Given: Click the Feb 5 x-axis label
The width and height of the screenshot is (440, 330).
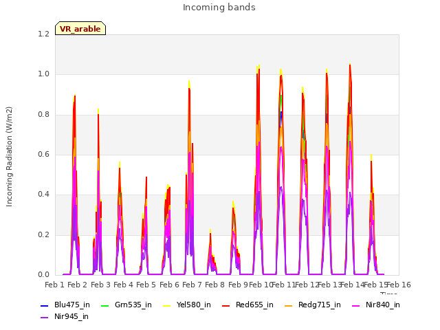Looking at the screenshot, I should [x=146, y=285].
